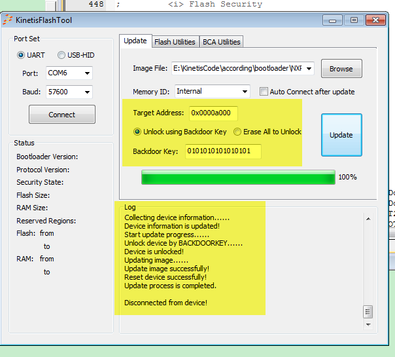Click 'Reserved Regions:' status label
The height and width of the screenshot is (357, 395).
coord(46,221)
